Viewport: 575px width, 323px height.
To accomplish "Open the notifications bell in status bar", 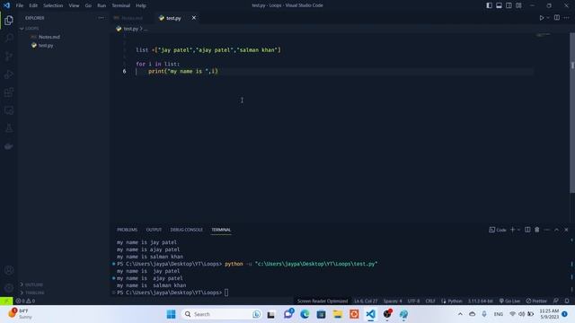I will point(567,301).
